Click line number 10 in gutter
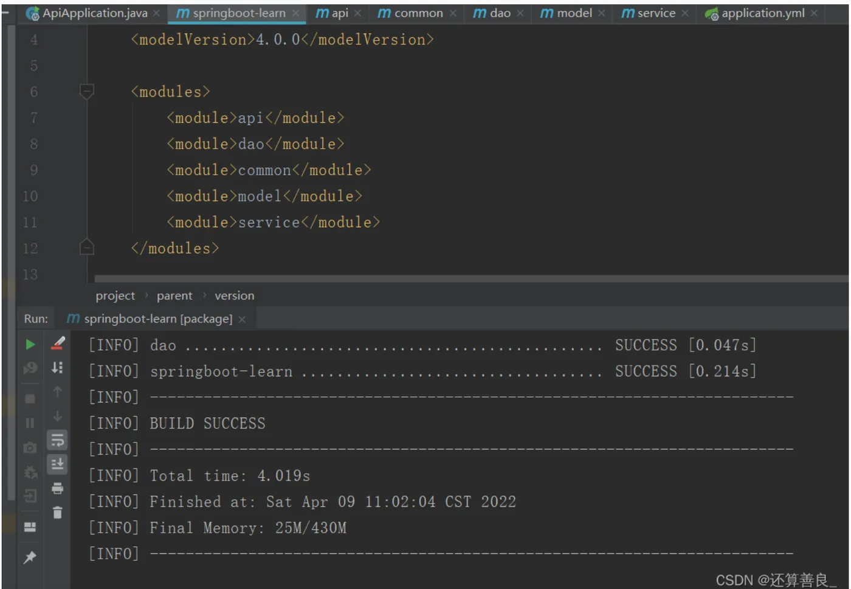 30,196
